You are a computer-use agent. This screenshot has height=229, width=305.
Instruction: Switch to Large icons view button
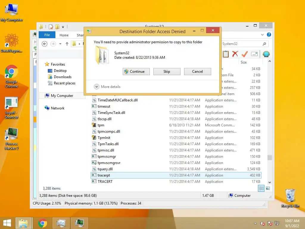[268, 188]
